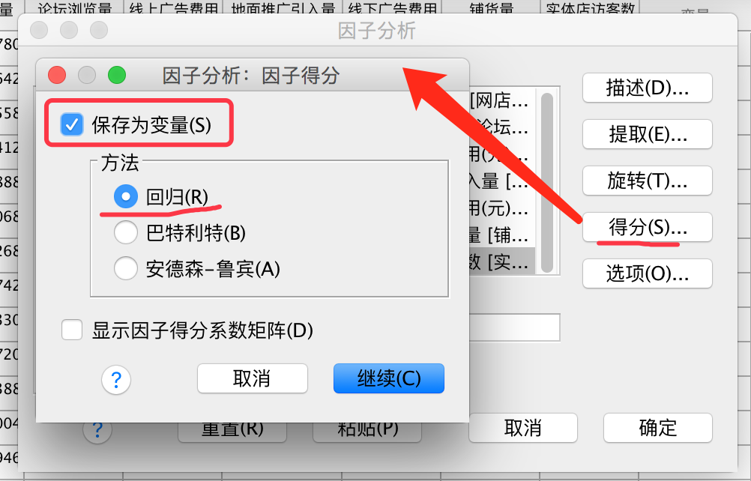Click the gray minimize button of 因子得分 dialog
Viewport: 751px width, 481px height.
click(87, 75)
